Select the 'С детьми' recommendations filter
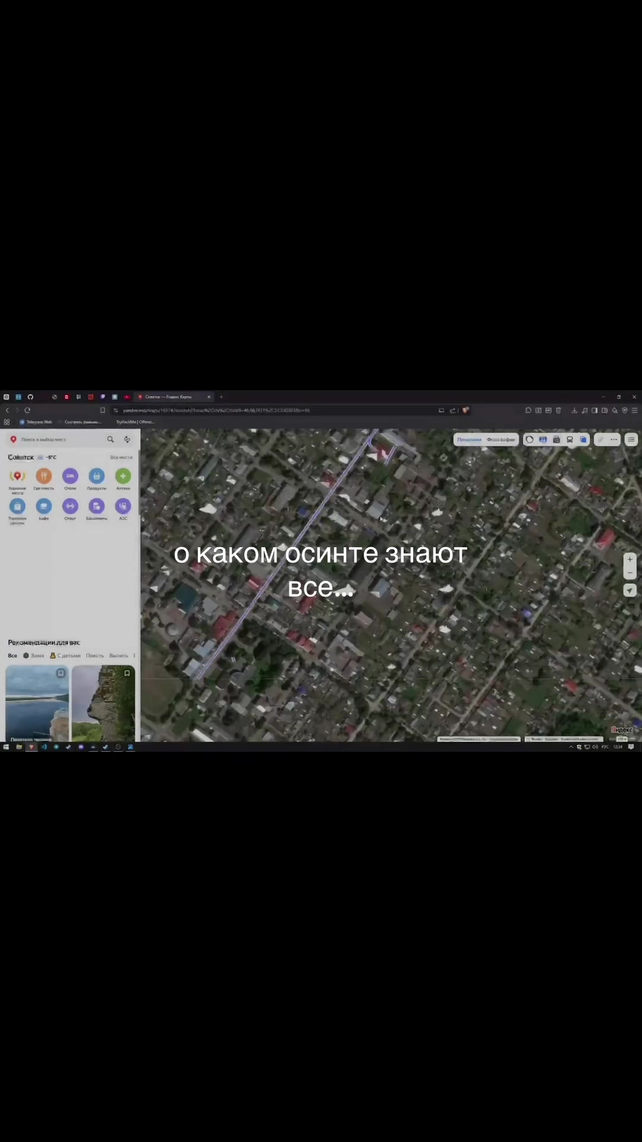The width and height of the screenshot is (642, 1142). 65,655
